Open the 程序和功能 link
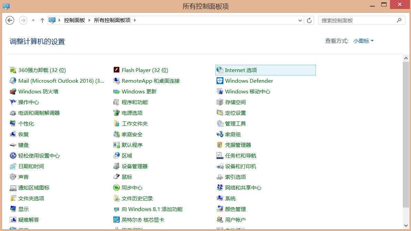Viewport: 411px width, 231px height. tap(134, 102)
